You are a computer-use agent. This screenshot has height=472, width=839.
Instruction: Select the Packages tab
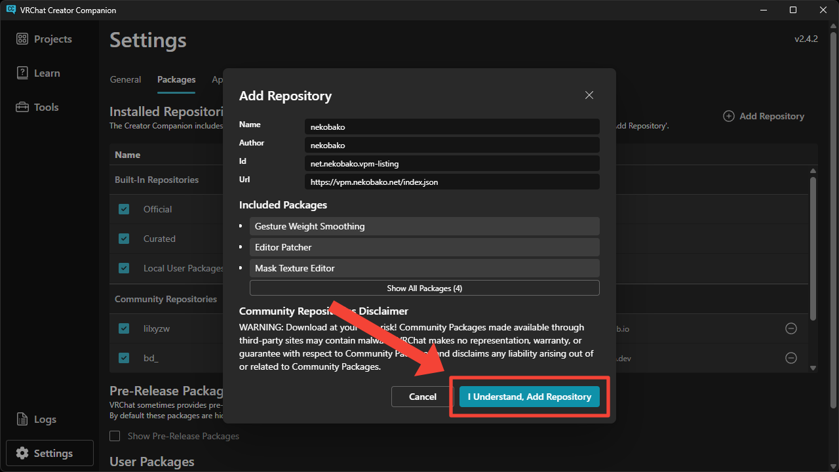[x=176, y=79]
